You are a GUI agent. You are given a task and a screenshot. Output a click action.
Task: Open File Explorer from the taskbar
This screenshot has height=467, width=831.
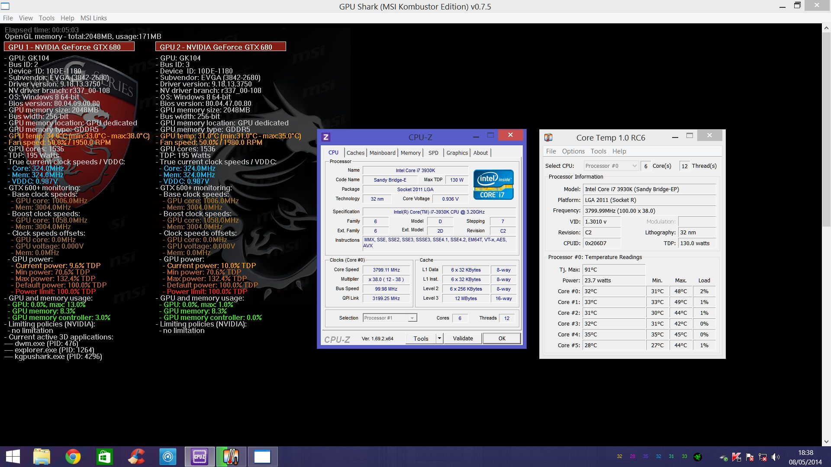click(42, 457)
